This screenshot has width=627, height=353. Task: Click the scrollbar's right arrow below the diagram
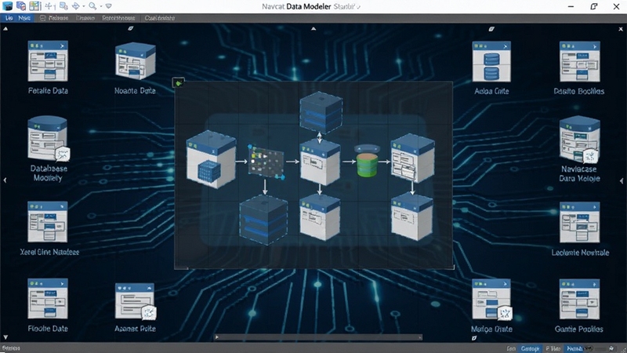[420, 337]
